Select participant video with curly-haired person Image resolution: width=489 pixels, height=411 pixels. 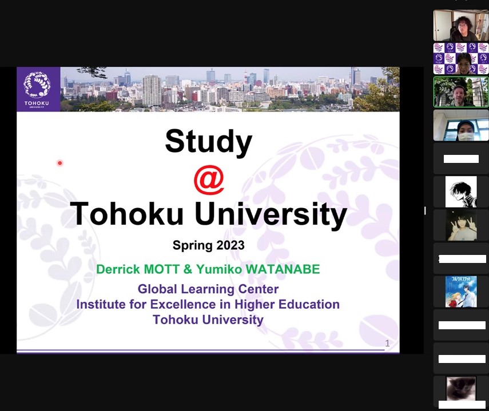click(461, 26)
